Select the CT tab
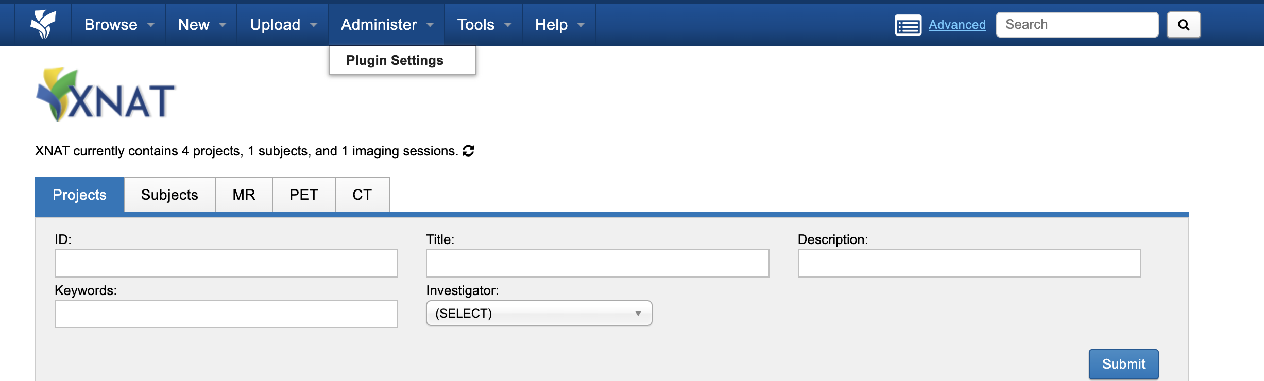The width and height of the screenshot is (1264, 381). click(362, 195)
